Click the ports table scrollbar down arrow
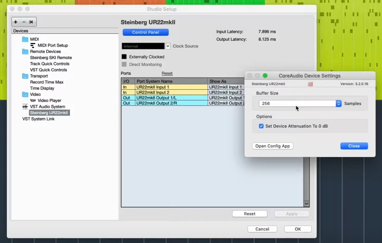 [x=306, y=204]
